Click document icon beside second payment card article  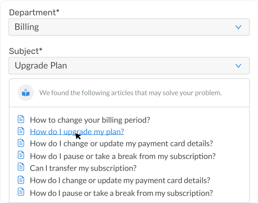(21, 180)
